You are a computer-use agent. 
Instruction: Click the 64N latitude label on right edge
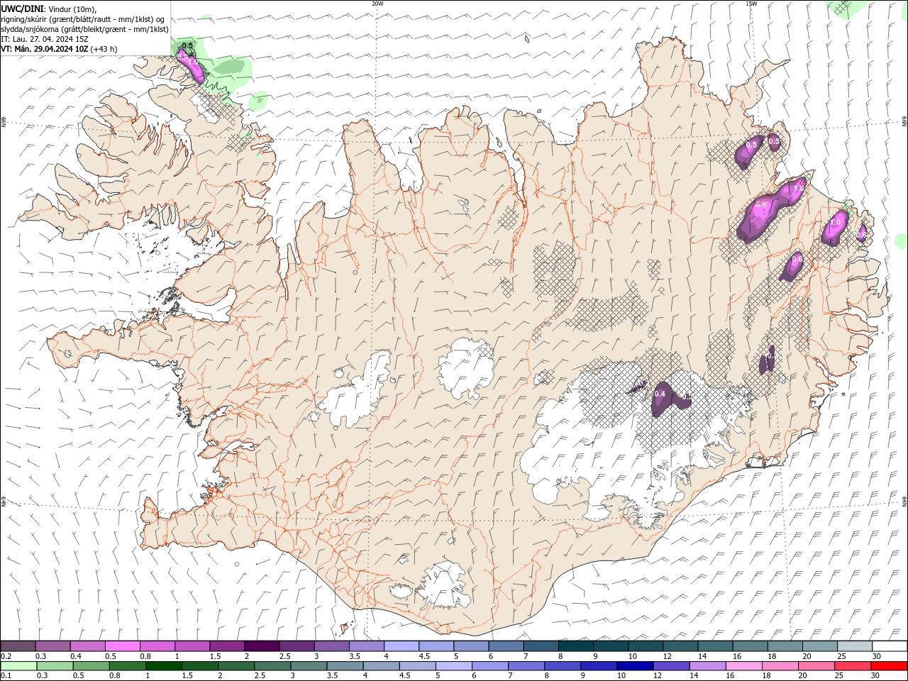[904, 501]
